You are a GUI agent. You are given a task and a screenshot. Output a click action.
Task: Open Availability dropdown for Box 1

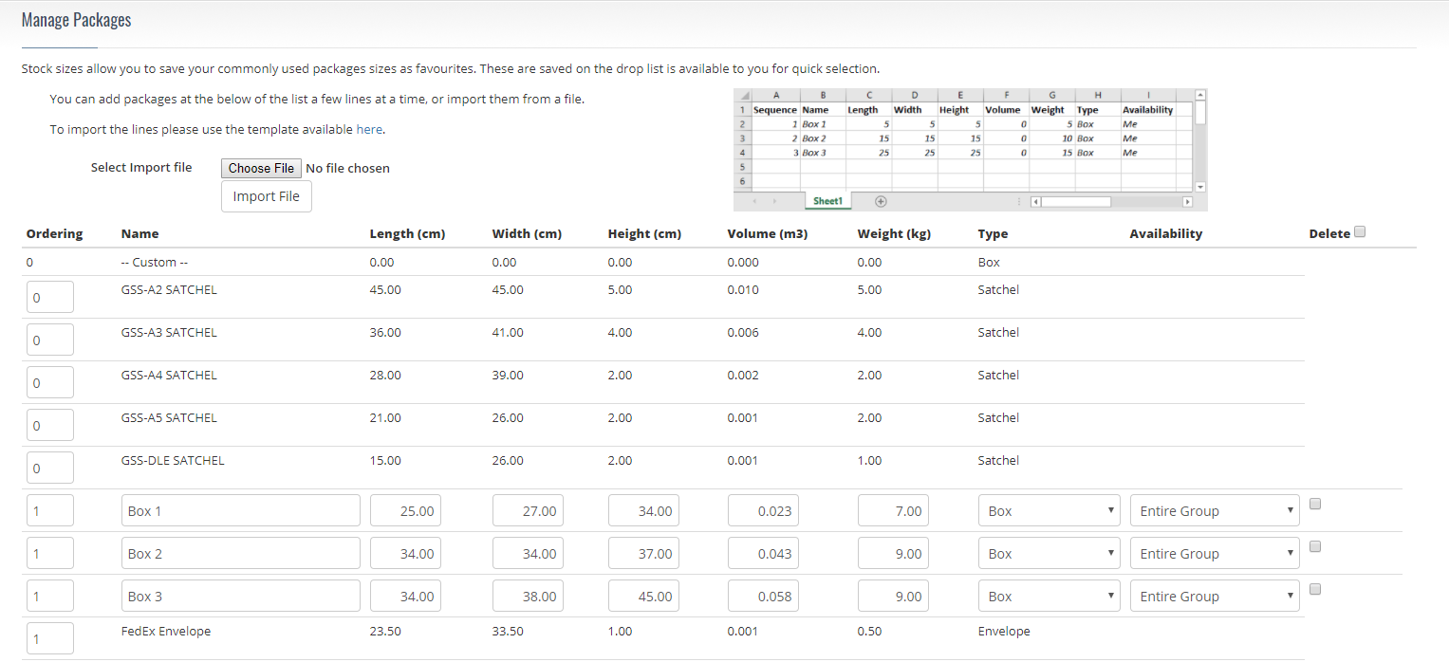coord(1215,510)
